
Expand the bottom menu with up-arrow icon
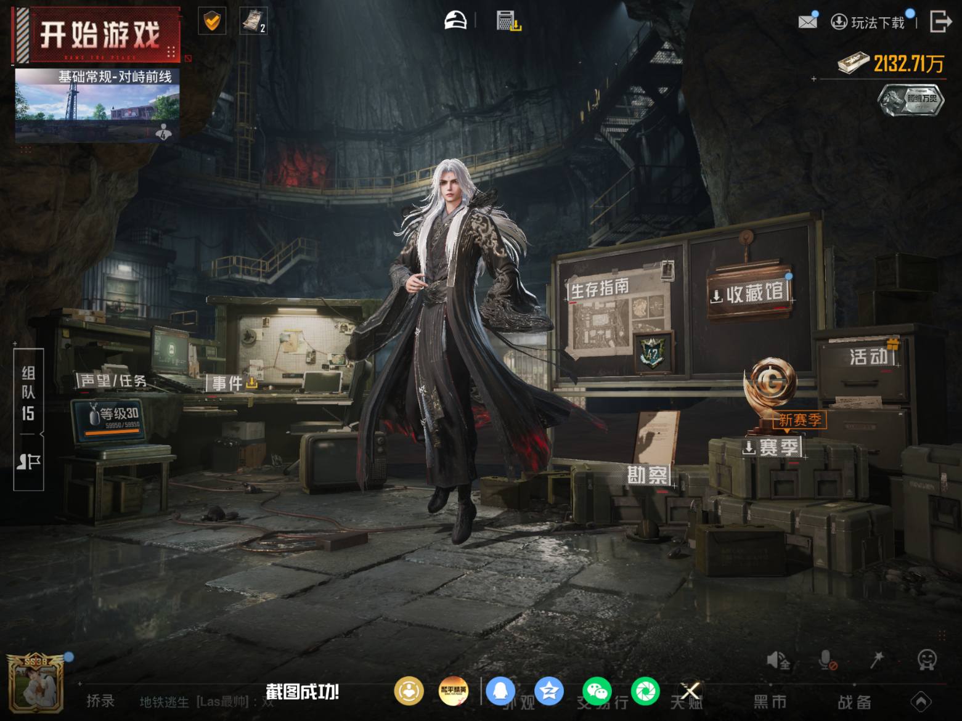(921, 702)
